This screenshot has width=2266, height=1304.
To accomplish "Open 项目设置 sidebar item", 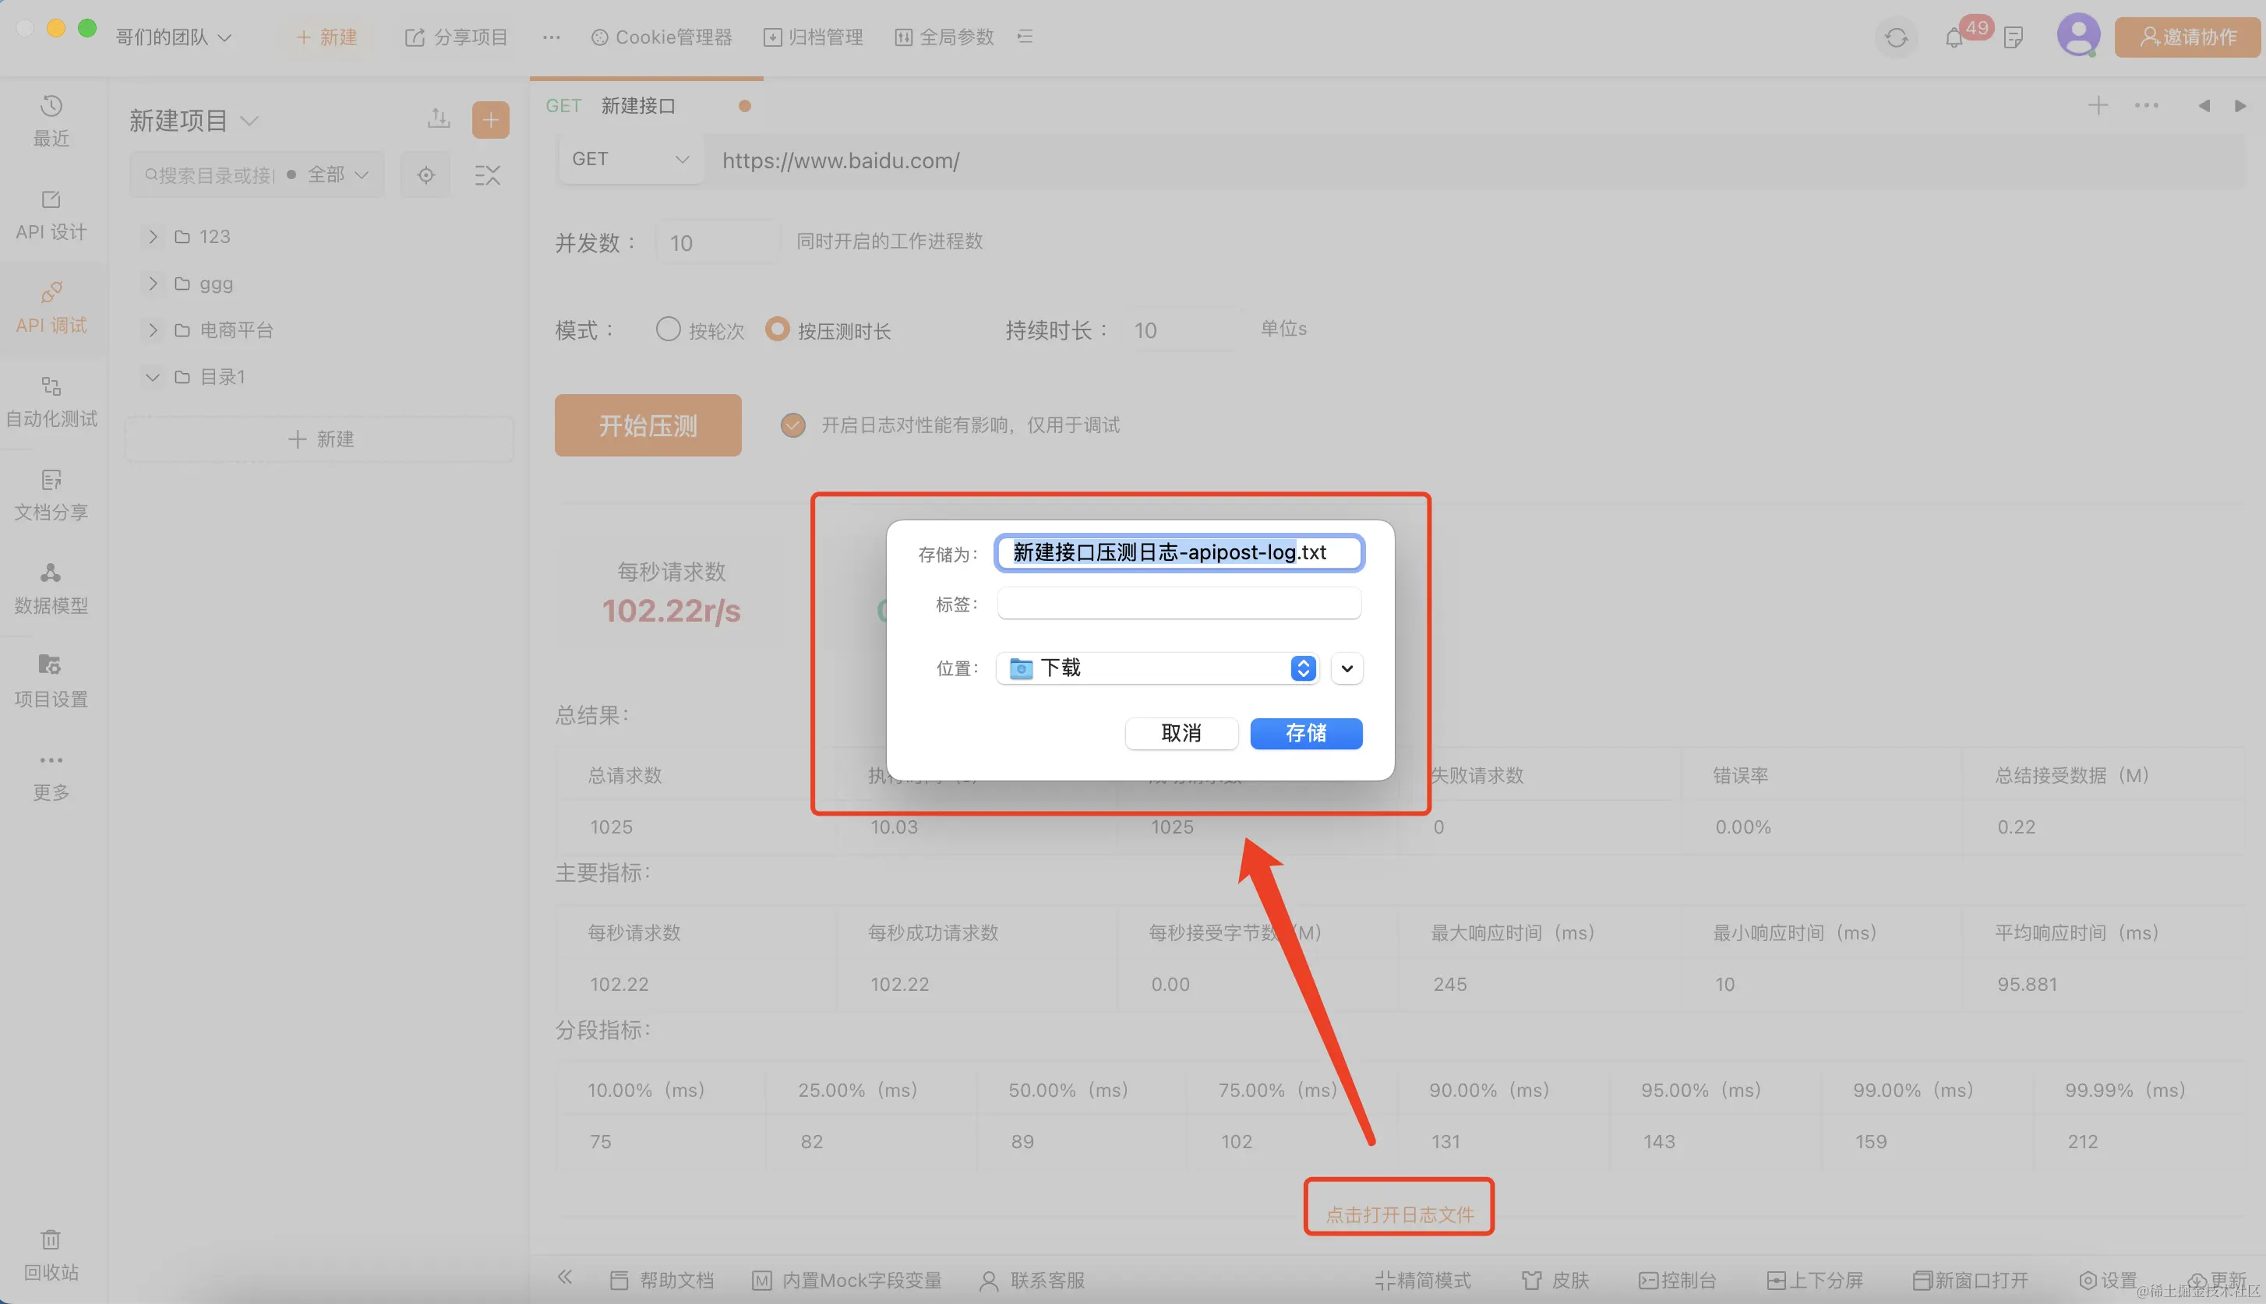I will (51, 682).
